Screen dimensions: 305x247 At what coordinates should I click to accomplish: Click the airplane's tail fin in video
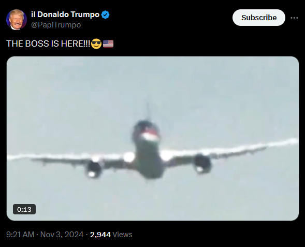coord(148,110)
